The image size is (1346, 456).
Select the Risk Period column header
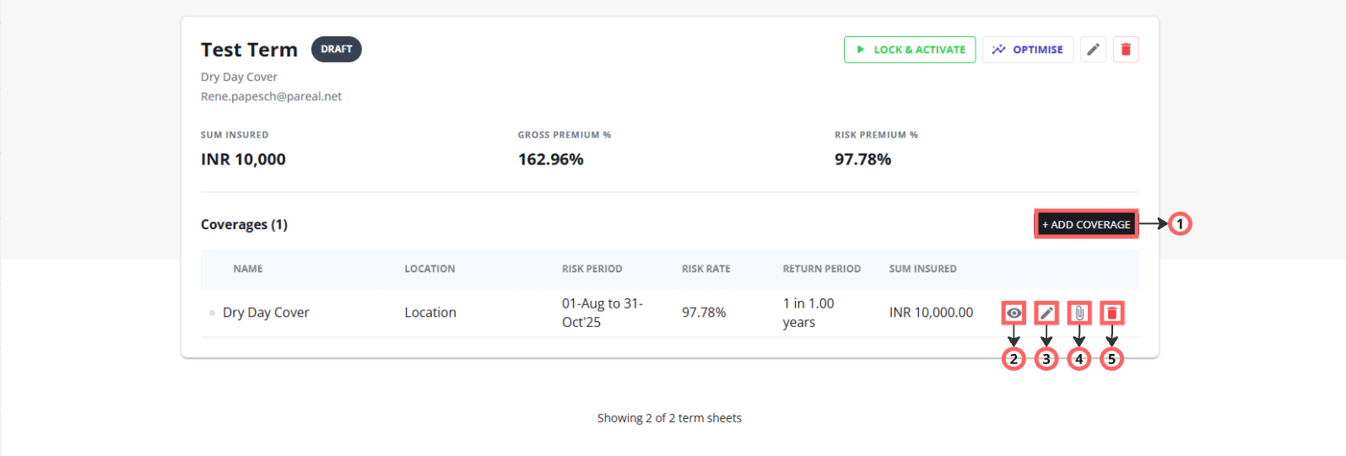pos(592,269)
